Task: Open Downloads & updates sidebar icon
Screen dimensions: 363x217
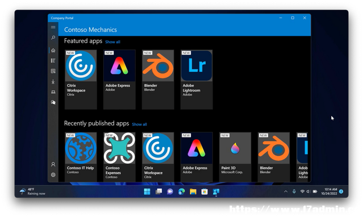Action: point(53,82)
